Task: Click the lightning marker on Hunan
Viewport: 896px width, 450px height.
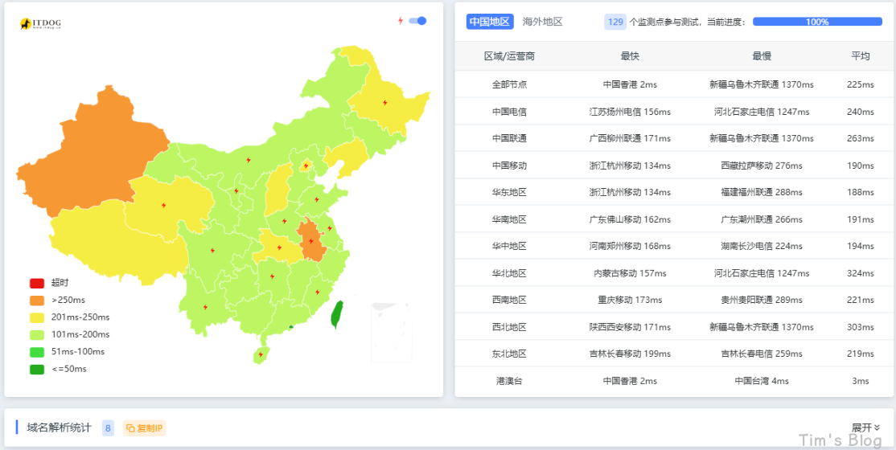Action: [x=272, y=276]
